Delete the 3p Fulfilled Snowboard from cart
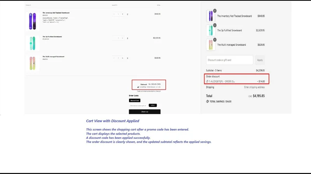The height and width of the screenshot is (174, 311). [x=128, y=38]
